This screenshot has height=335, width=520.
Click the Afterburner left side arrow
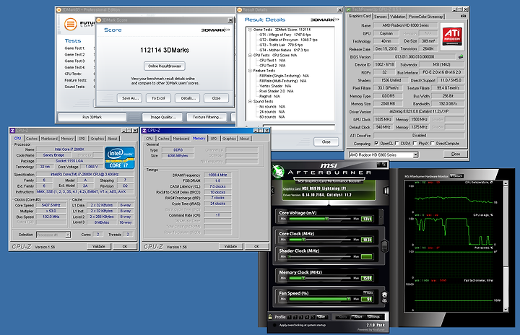(x=272, y=191)
